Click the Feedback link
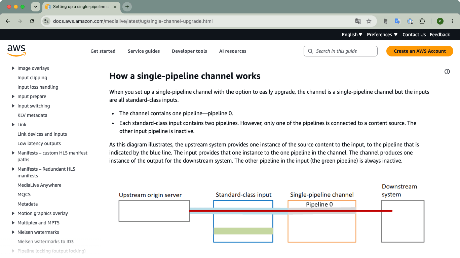Viewport: 460px width, 258px height. pos(440,35)
